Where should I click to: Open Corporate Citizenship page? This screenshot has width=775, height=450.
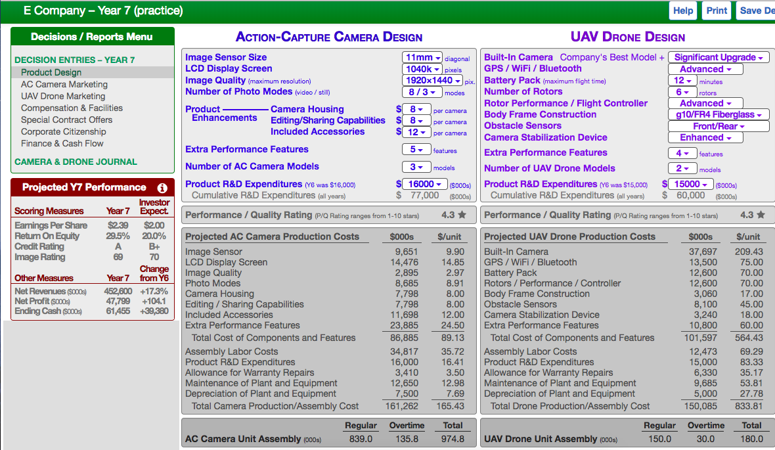pos(63,132)
